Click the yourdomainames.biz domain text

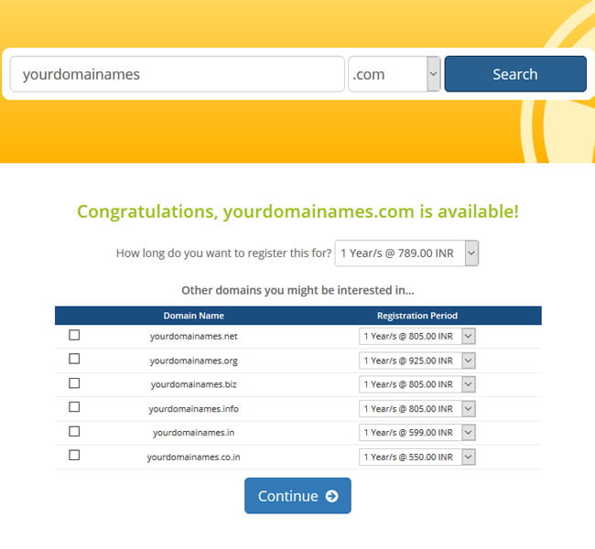[193, 384]
